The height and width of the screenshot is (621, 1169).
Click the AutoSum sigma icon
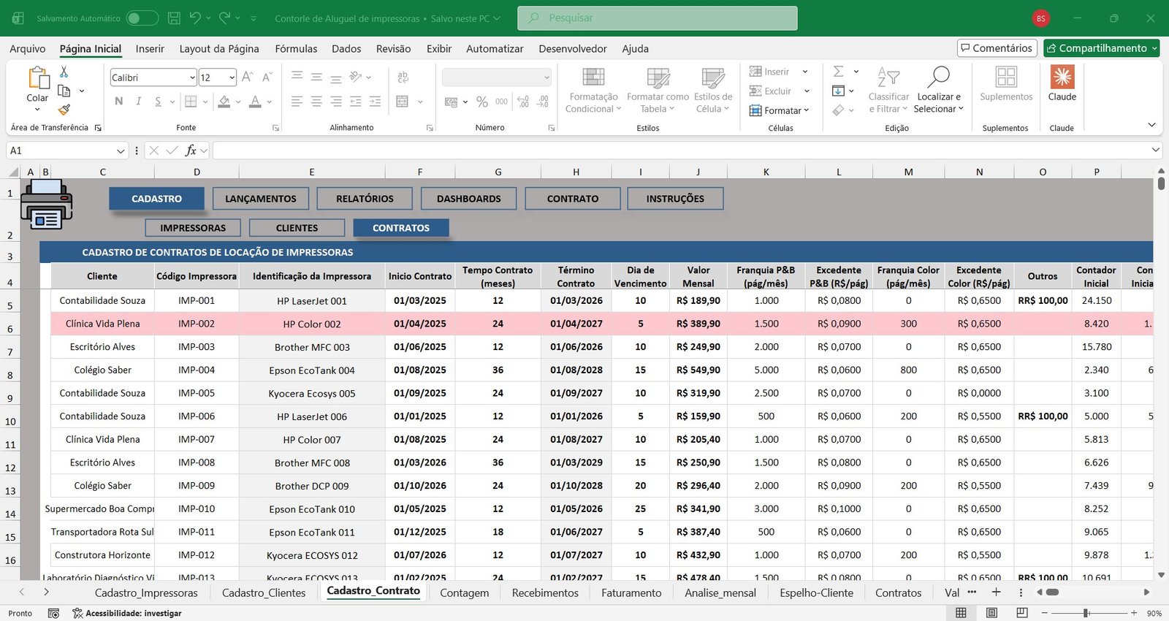(x=839, y=72)
